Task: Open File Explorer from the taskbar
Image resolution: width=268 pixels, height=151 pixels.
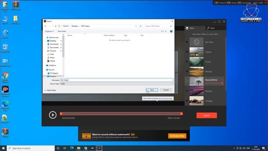Action: click(x=79, y=148)
